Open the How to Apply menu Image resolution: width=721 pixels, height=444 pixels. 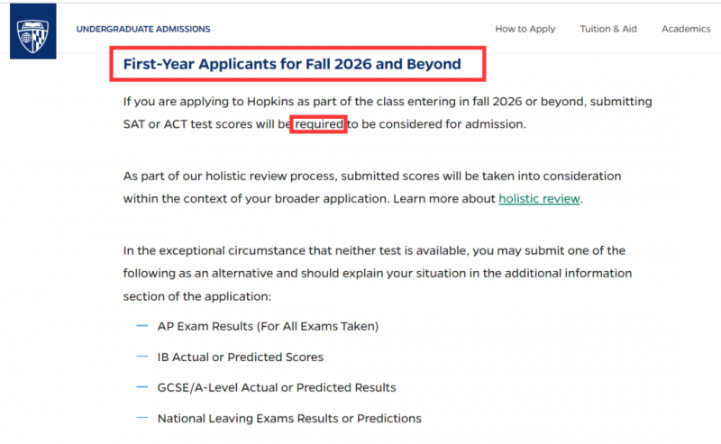[525, 29]
